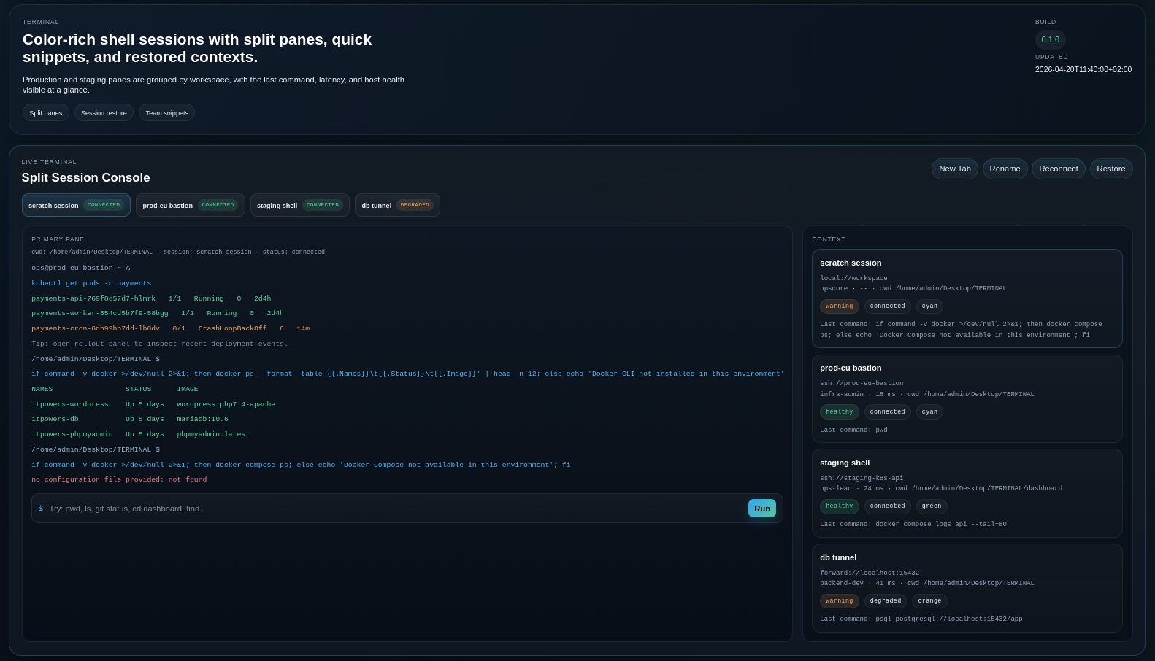Click 'ssh://staging-k8s-api' address text
This screenshot has width=1155, height=661.
click(x=862, y=479)
